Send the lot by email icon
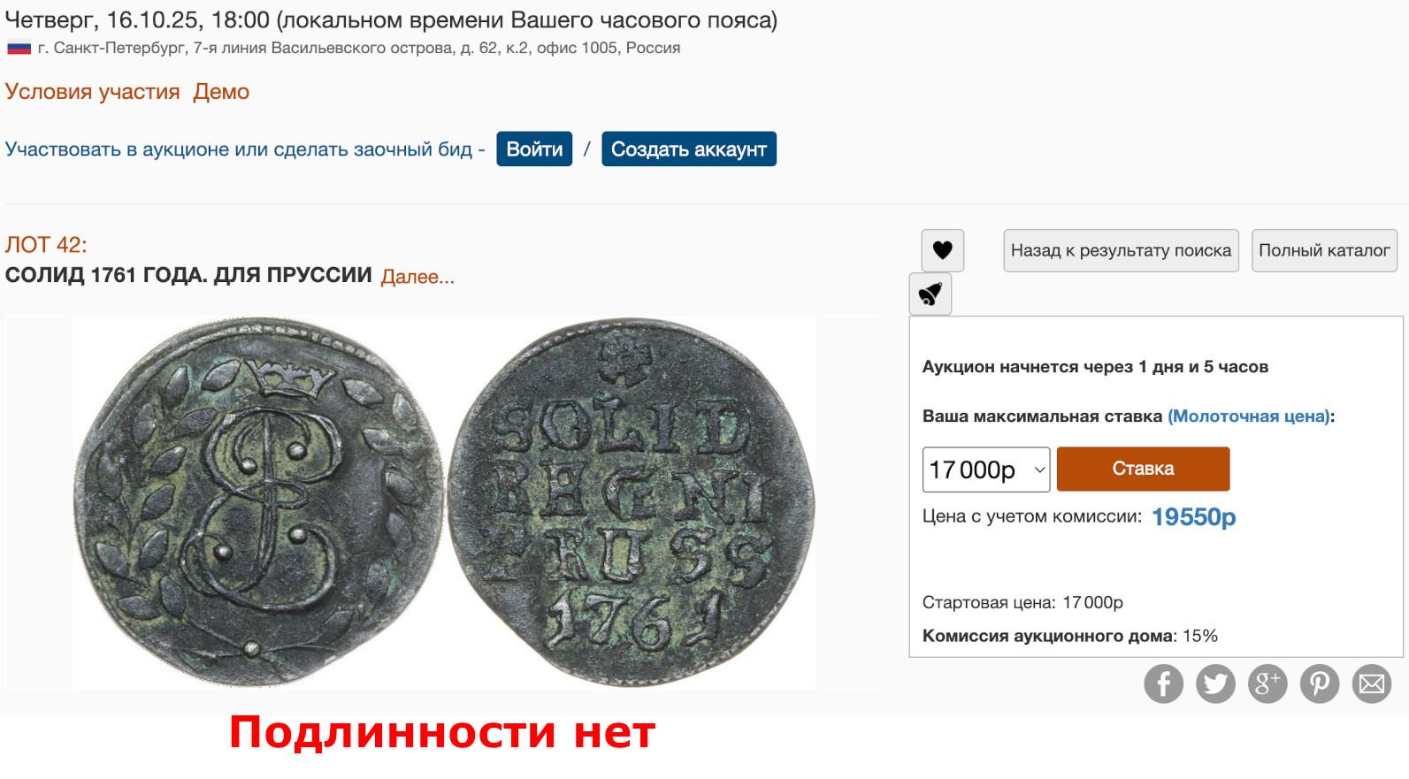 1372,684
